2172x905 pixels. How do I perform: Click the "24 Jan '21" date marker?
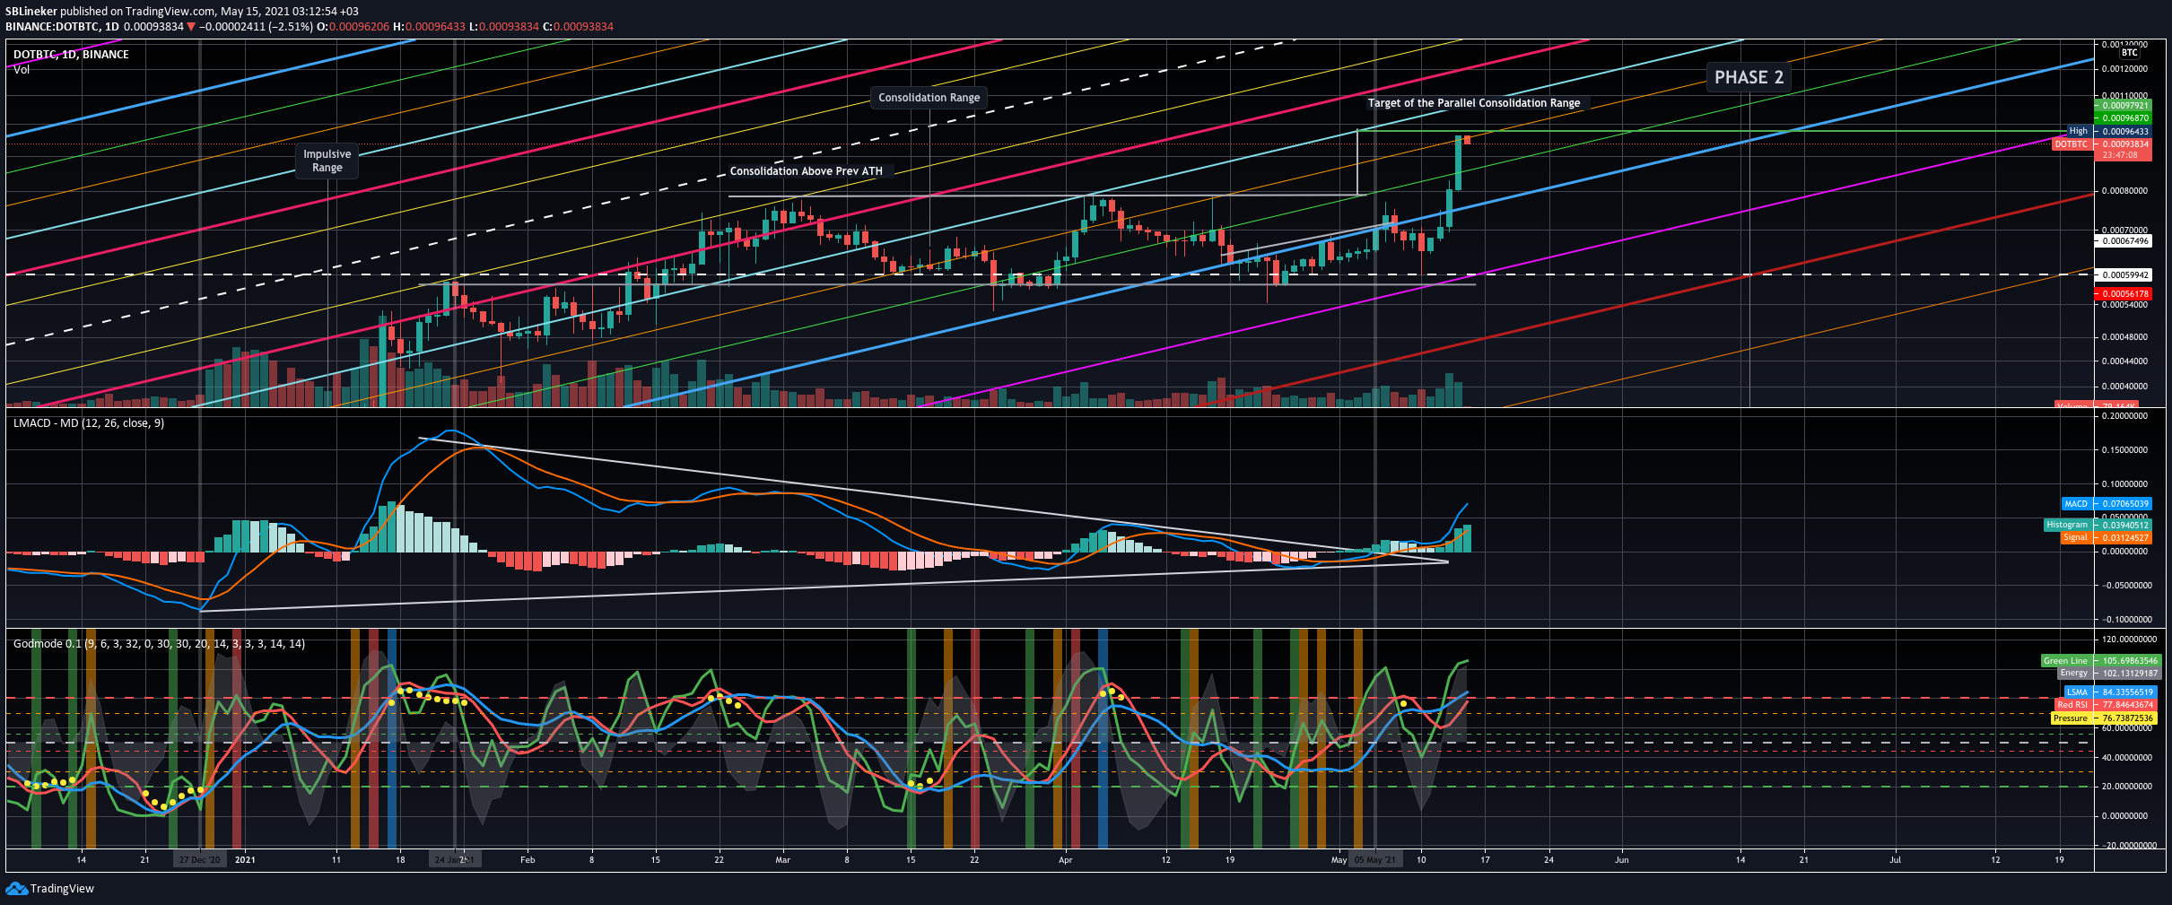pyautogui.click(x=454, y=859)
